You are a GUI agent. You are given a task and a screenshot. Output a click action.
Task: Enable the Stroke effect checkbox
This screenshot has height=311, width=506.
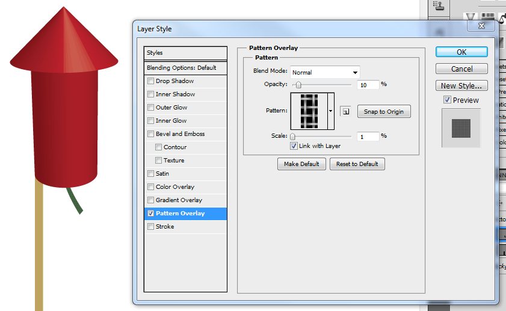click(x=150, y=226)
